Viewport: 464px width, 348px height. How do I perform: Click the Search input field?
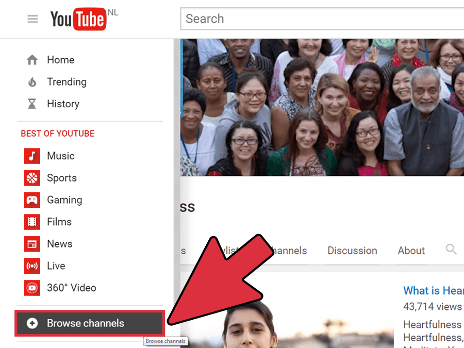click(x=322, y=19)
